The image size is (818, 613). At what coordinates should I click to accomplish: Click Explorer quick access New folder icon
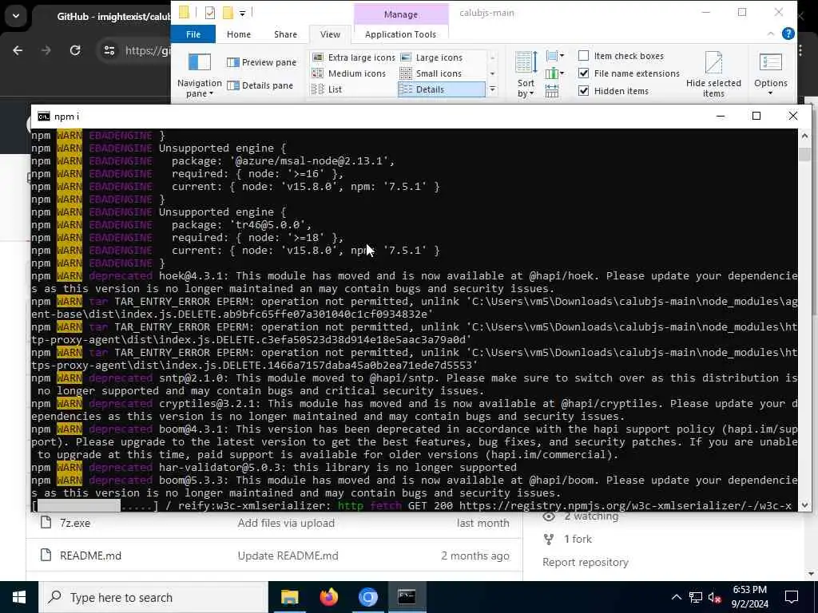228,13
